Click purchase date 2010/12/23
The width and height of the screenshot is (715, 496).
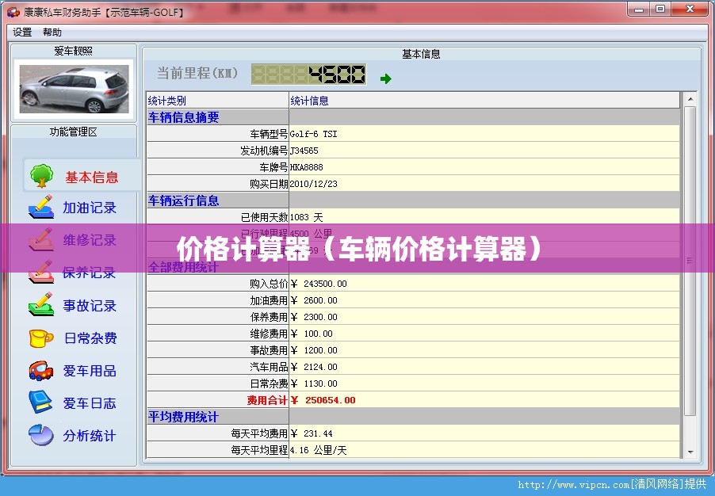pyautogui.click(x=314, y=184)
